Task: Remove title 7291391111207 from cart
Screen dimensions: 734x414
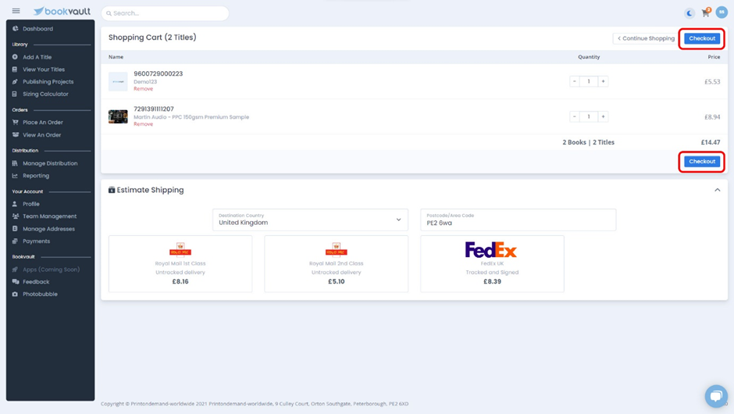Action: (143, 124)
